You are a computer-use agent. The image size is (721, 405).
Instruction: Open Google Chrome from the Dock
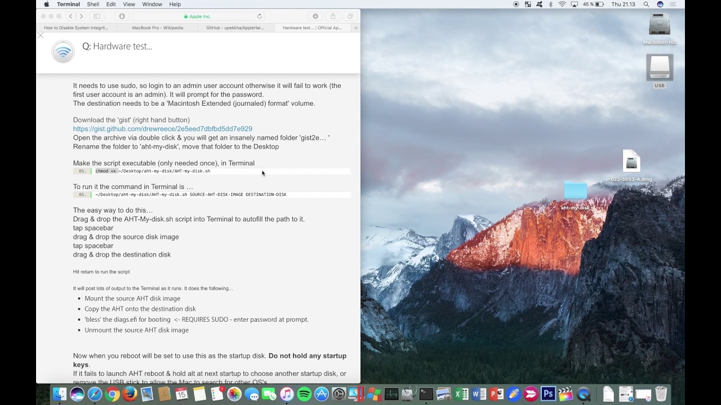(x=113, y=394)
